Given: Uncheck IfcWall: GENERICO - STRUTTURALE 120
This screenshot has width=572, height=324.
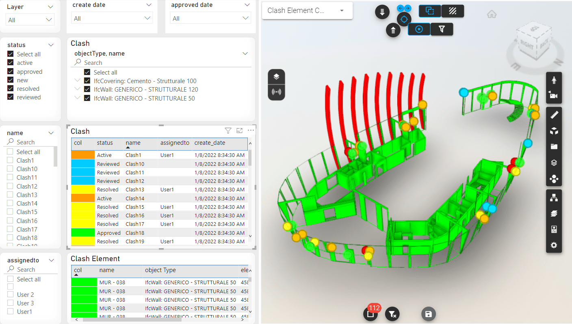Looking at the screenshot, I should pos(87,89).
